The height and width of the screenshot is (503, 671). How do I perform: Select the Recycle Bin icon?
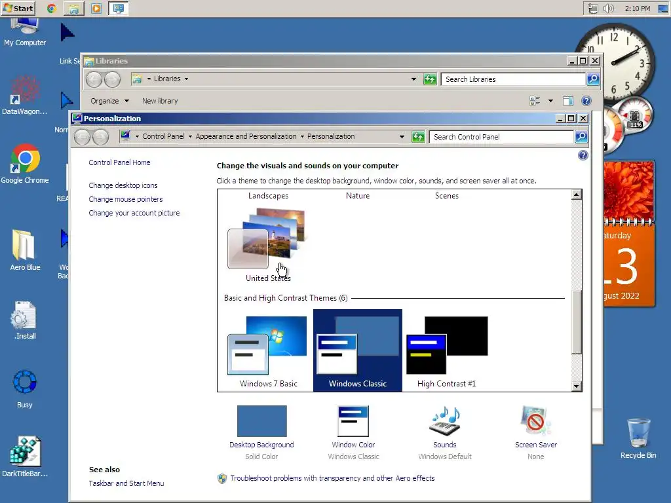click(638, 438)
